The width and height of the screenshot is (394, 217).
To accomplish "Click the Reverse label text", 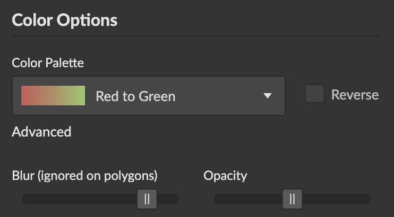I will tap(355, 95).
